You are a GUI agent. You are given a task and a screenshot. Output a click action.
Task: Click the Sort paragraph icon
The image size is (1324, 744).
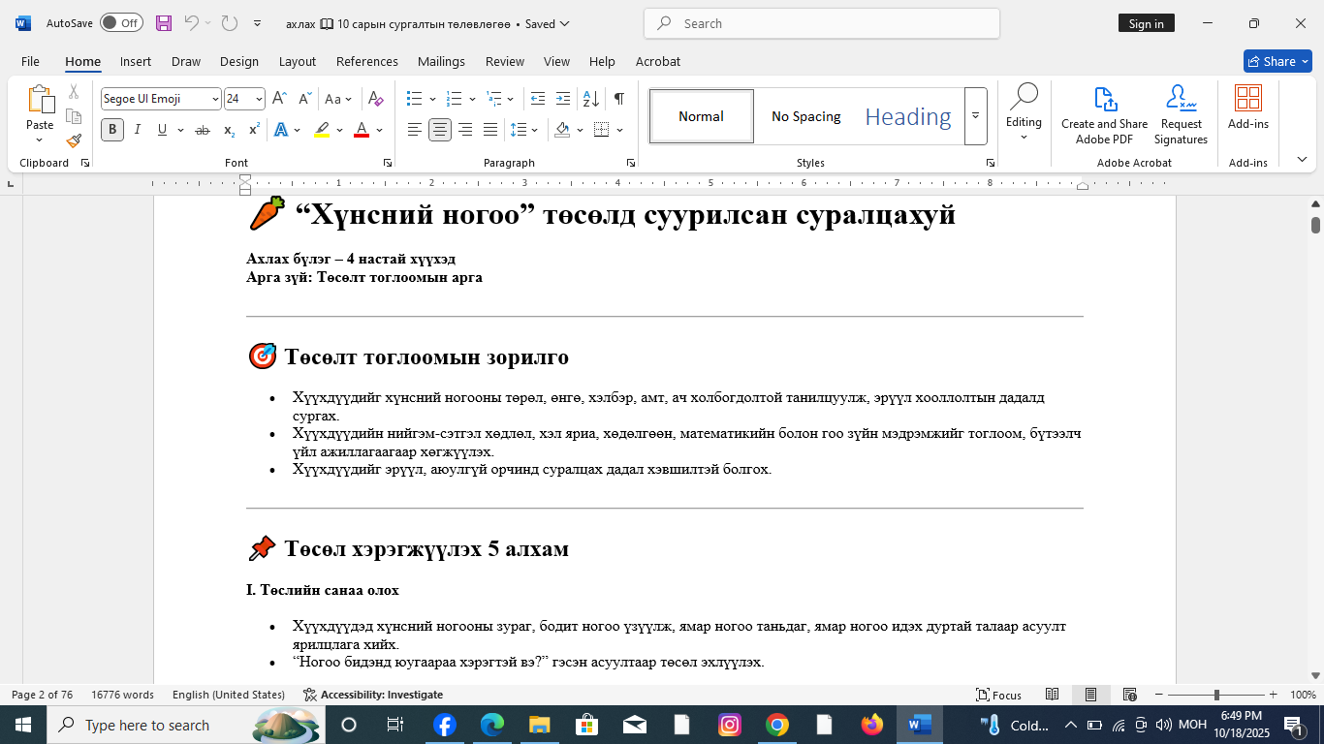[x=589, y=99]
